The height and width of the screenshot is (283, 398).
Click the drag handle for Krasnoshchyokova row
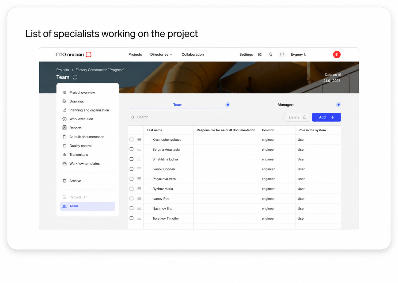pyautogui.click(x=139, y=140)
